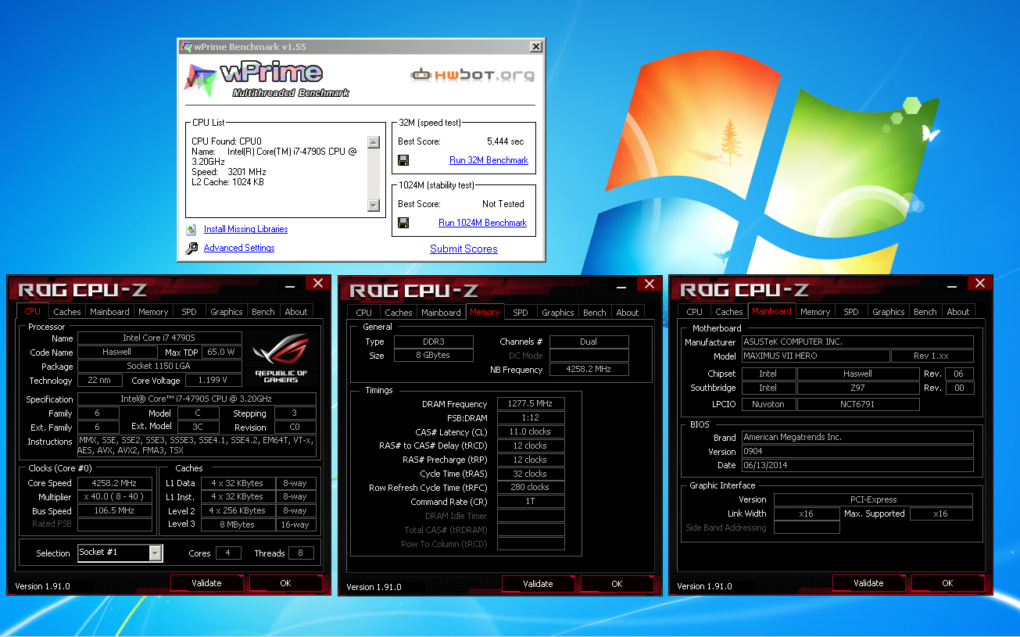
Task: Run the 32M Benchmark
Action: 489,160
